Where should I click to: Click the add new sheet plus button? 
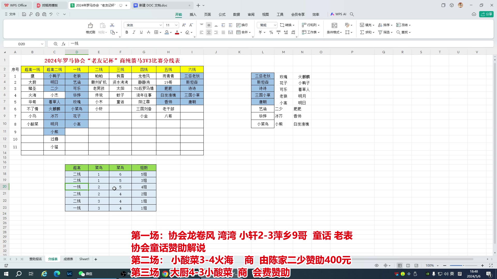[x=96, y=259]
